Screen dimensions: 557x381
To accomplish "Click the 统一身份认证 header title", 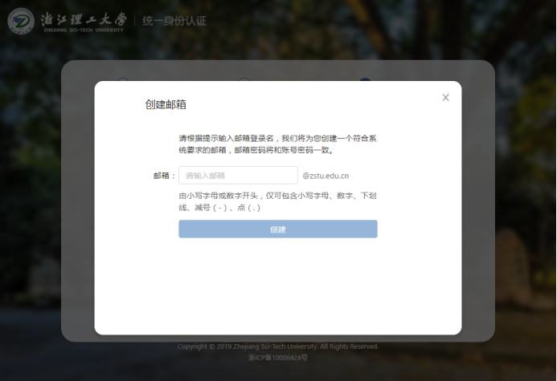I will click(174, 21).
